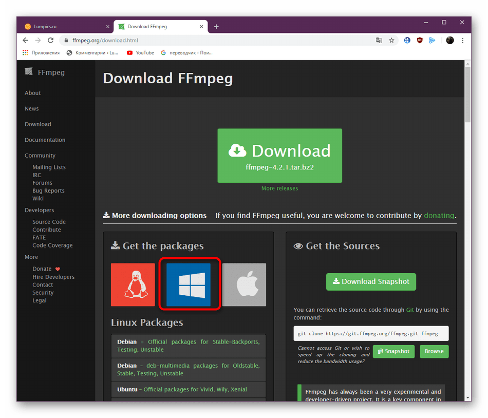This screenshot has height=418, width=488.
Task: Close the Lumpics.ru tab
Action: tap(108, 27)
